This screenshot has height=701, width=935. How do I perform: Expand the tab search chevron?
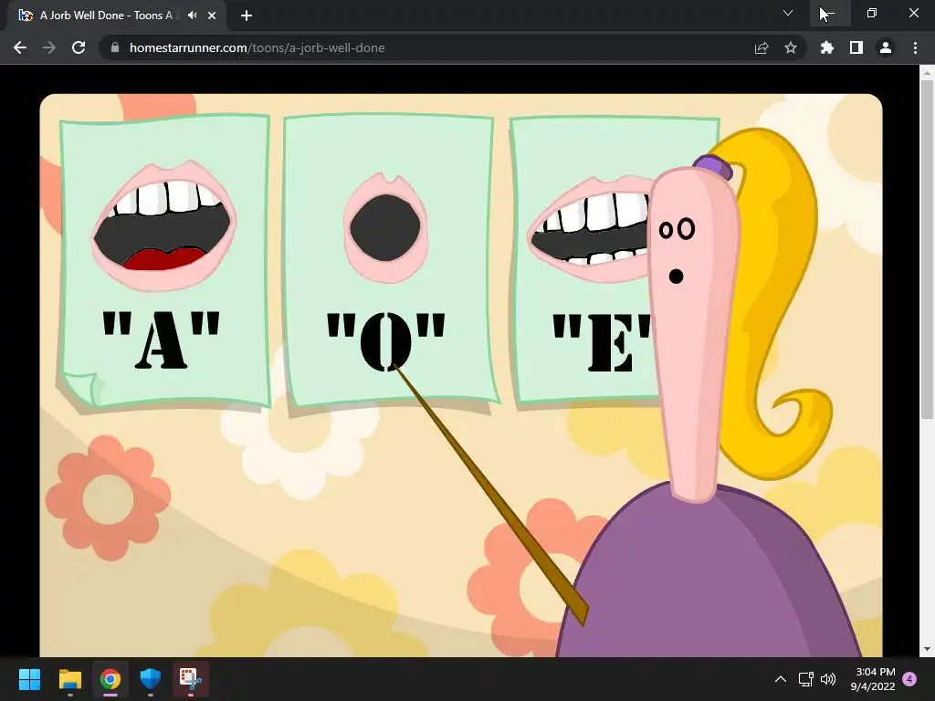(x=788, y=13)
